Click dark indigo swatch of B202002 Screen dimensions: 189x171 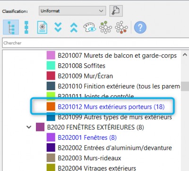51,147
